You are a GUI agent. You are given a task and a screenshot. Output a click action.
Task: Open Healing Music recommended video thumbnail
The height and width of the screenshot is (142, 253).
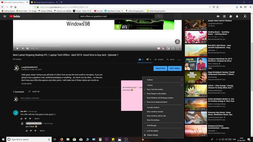coord(196,37)
